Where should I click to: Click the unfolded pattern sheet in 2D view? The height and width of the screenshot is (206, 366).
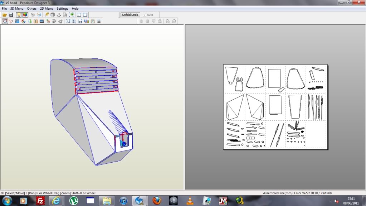pos(275,107)
